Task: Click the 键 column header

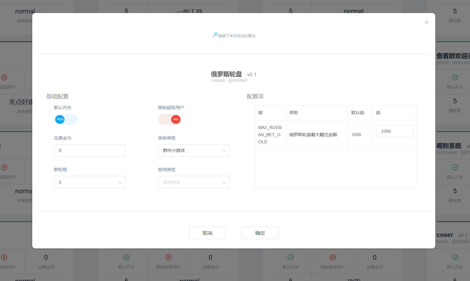Action: point(260,113)
